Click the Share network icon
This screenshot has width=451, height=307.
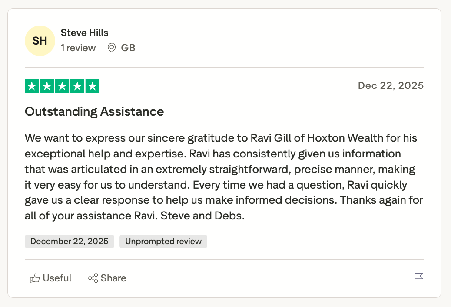(x=93, y=278)
